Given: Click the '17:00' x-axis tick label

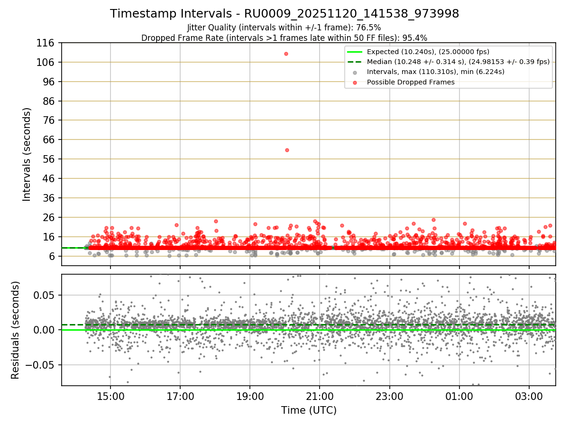Looking at the screenshot, I should pyautogui.click(x=180, y=396).
